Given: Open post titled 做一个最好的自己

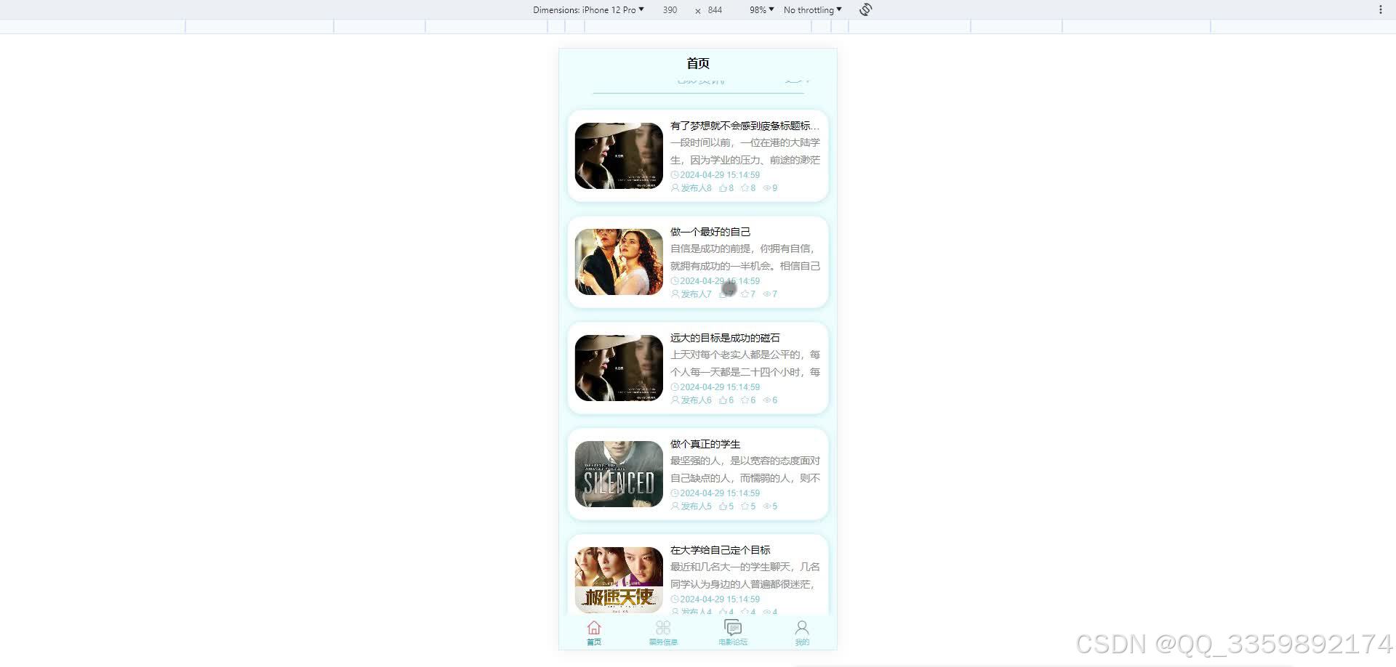Looking at the screenshot, I should tap(710, 232).
